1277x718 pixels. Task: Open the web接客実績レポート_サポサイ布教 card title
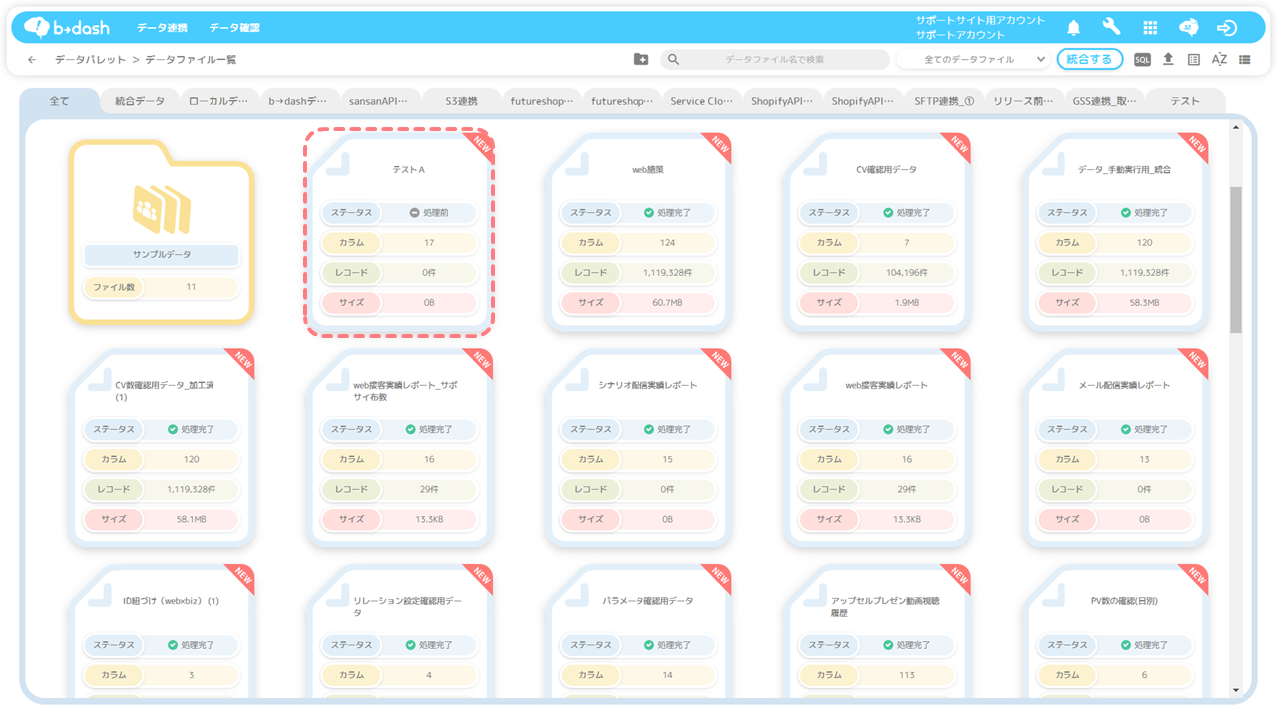(405, 391)
